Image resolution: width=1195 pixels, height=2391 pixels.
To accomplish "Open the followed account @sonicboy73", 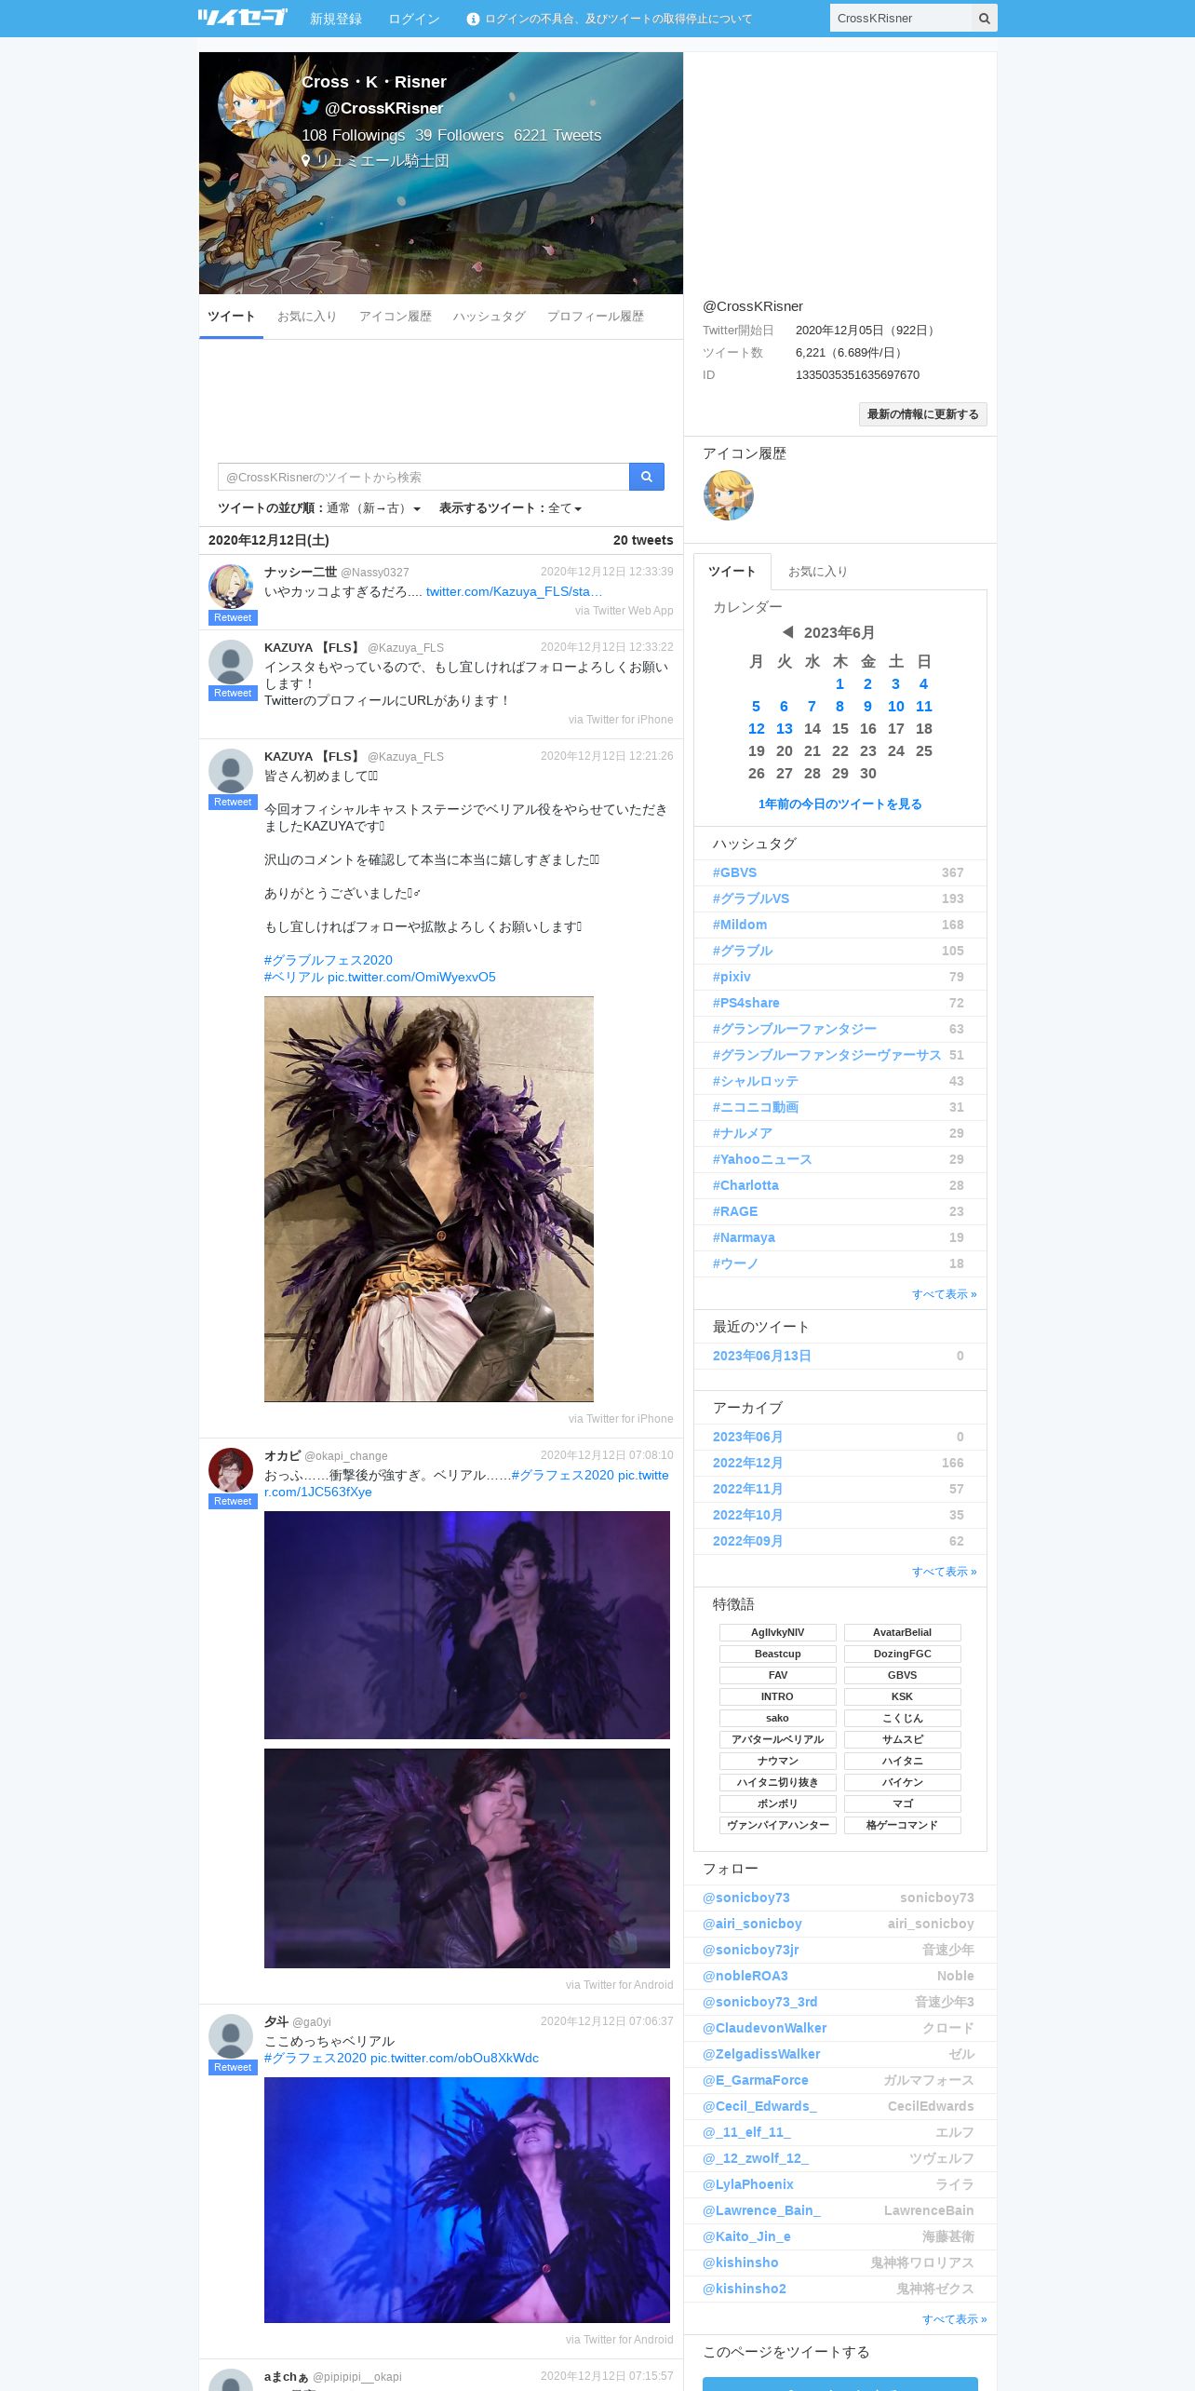I will click(746, 1898).
